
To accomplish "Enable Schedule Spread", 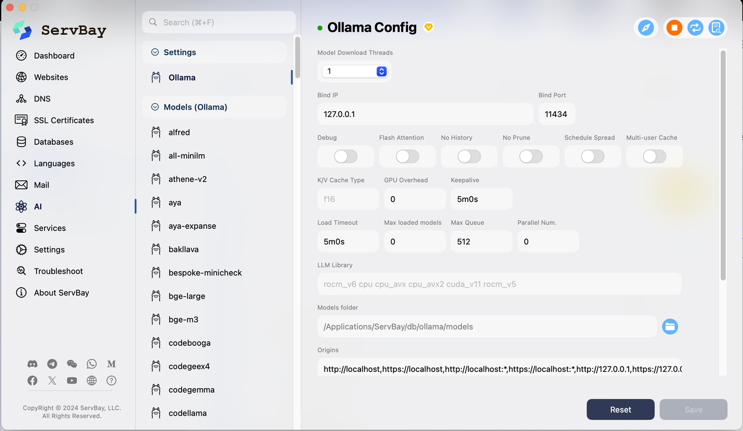I will pyautogui.click(x=593, y=156).
